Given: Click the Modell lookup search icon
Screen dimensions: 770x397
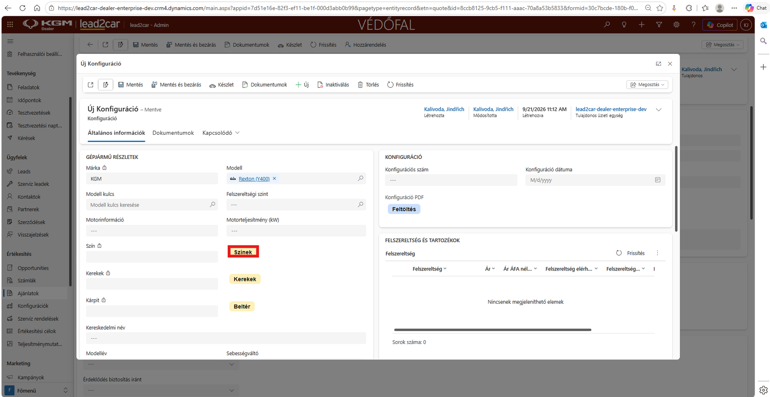Looking at the screenshot, I should click(x=360, y=179).
